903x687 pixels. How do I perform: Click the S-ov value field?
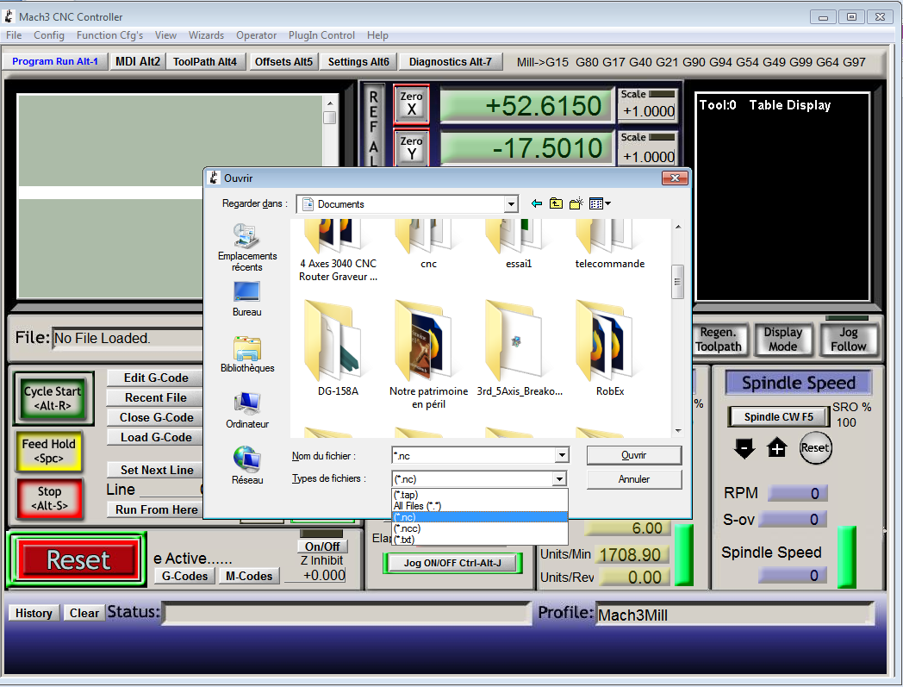(x=793, y=520)
